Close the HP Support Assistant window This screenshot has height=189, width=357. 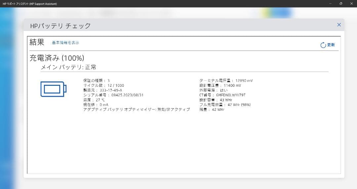[x=351, y=4]
